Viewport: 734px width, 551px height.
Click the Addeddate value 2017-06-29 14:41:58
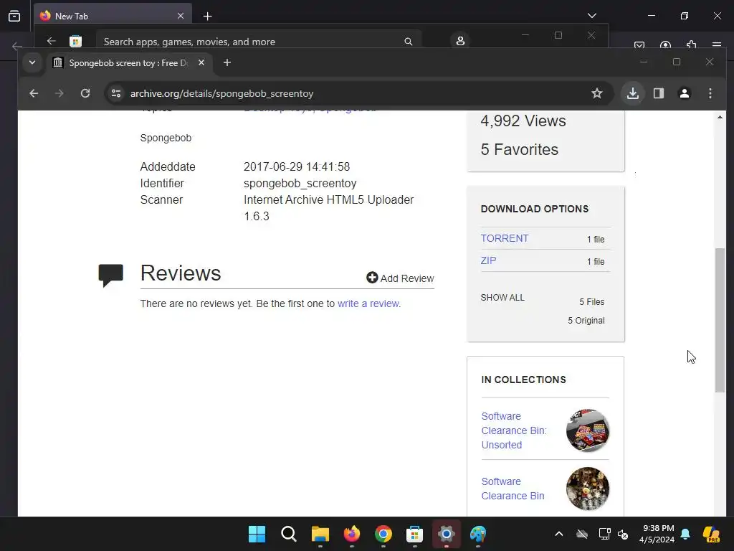297,166
